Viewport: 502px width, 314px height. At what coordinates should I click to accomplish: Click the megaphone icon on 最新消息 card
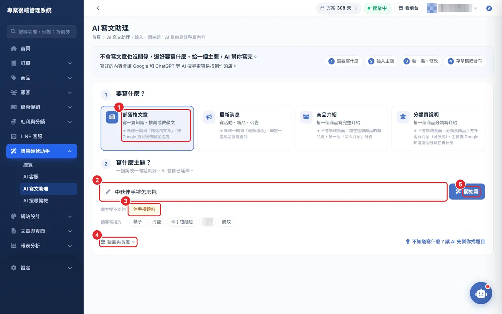(x=209, y=117)
